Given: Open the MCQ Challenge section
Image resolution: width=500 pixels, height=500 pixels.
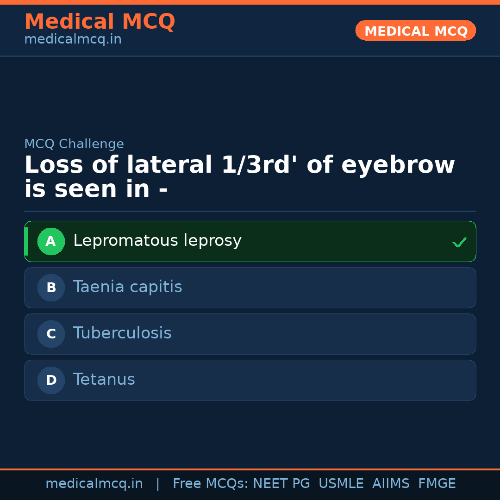Looking at the screenshot, I should [x=74, y=144].
